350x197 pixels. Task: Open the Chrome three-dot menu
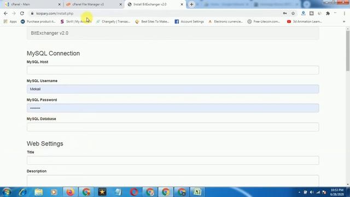coord(345,13)
